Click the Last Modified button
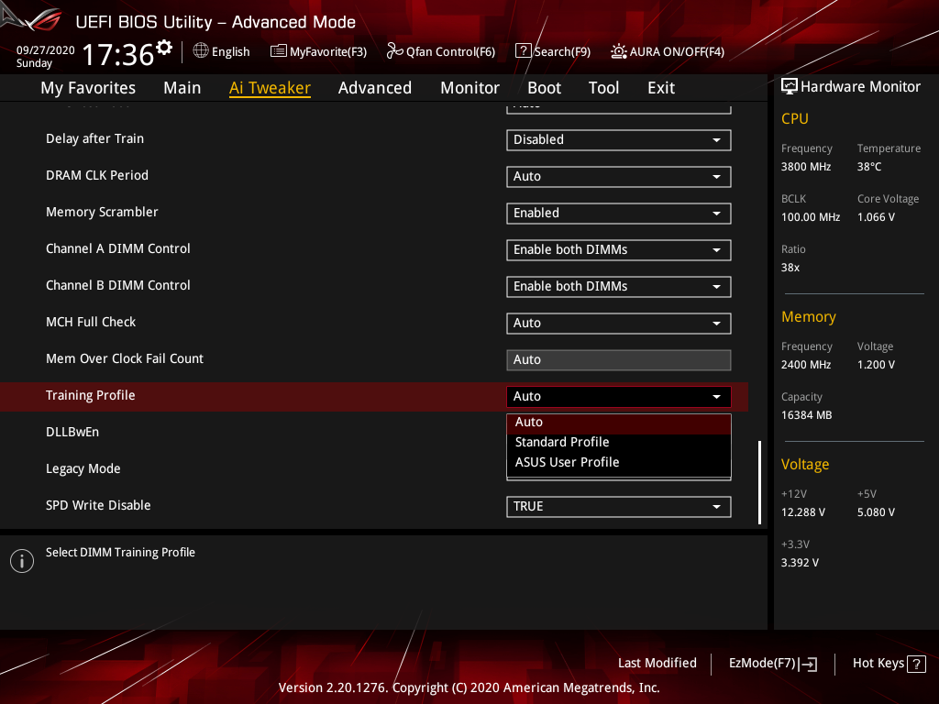This screenshot has height=704, width=939. [657, 664]
